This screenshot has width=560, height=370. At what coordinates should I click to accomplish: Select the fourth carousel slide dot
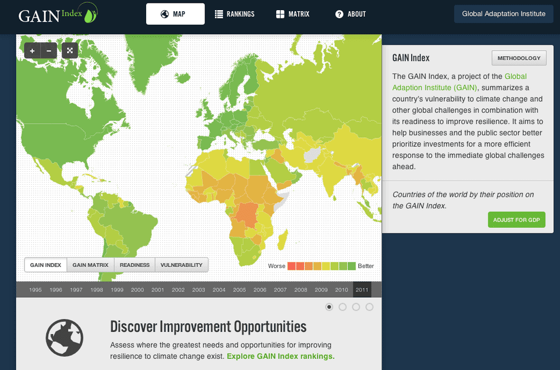tap(369, 307)
